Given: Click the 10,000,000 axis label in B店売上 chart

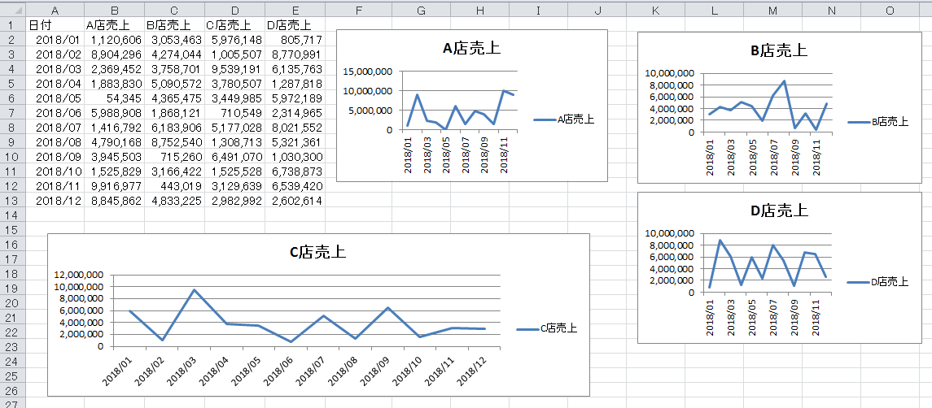Looking at the screenshot, I should click(x=668, y=73).
